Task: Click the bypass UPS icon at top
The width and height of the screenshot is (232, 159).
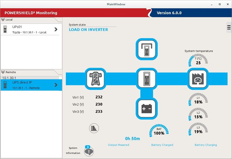Action: pos(147,48)
